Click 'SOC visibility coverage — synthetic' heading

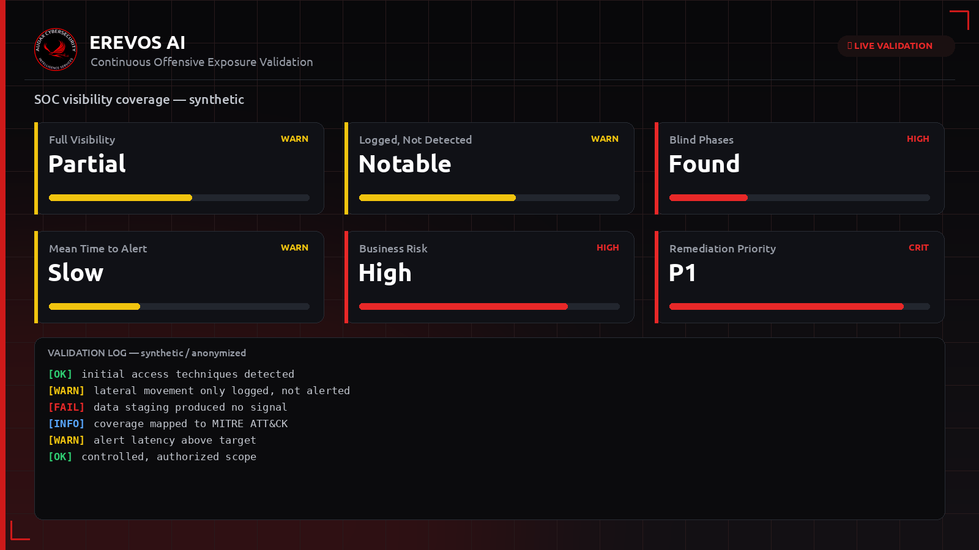[139, 100]
